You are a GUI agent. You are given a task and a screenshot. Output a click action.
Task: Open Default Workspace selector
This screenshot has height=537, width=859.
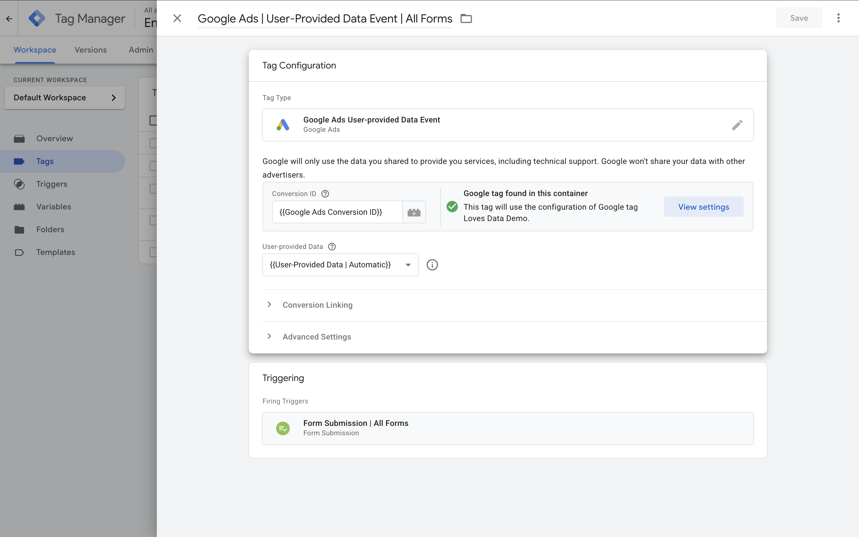(x=64, y=98)
